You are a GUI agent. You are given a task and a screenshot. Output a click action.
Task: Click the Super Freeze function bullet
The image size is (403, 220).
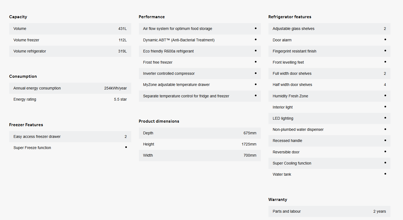126,147
